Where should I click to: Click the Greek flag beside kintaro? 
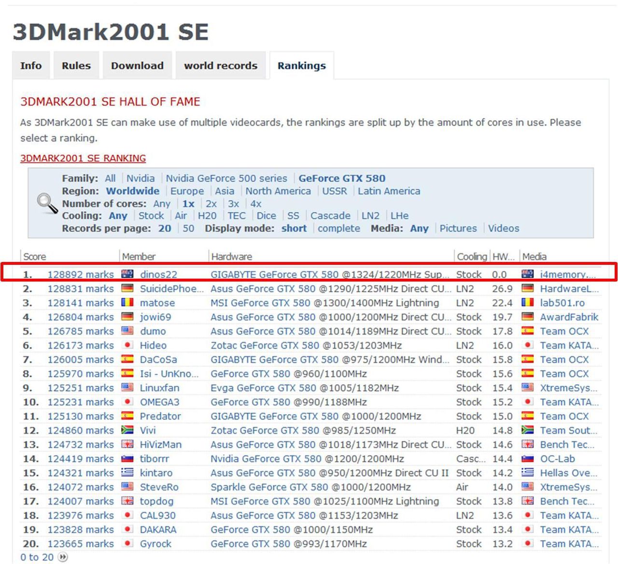coord(127,473)
